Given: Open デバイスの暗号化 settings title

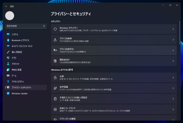Looking at the screenshot, I should tap(67, 49).
